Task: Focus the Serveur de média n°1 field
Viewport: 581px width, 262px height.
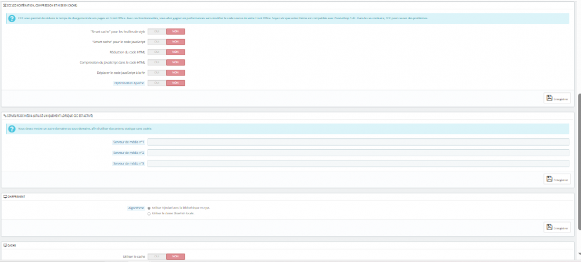Action: (x=358, y=142)
